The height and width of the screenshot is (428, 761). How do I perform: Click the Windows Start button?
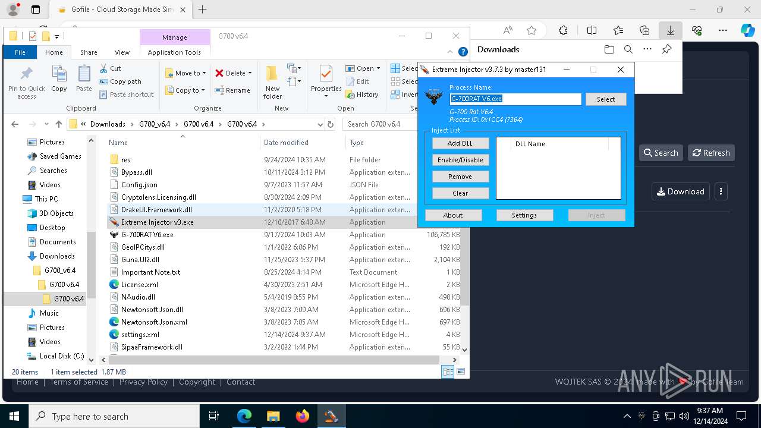coord(14,416)
